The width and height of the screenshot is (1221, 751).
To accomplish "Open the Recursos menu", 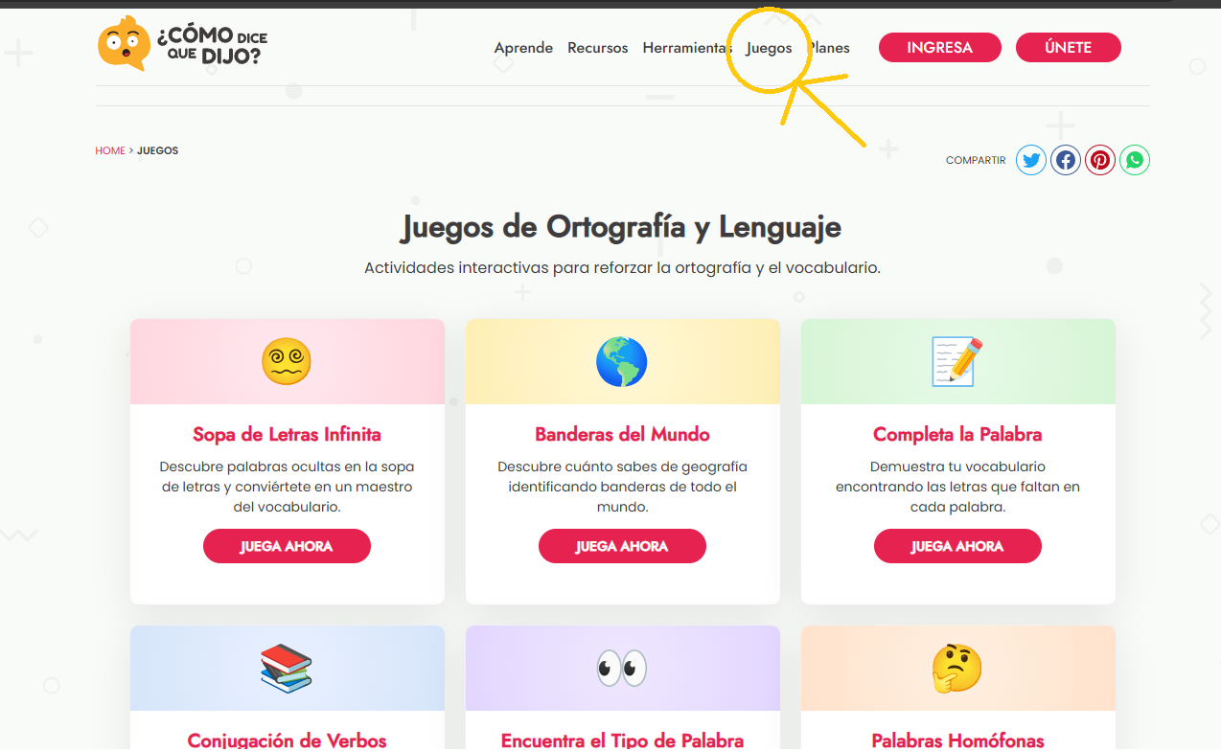I will 597,48.
